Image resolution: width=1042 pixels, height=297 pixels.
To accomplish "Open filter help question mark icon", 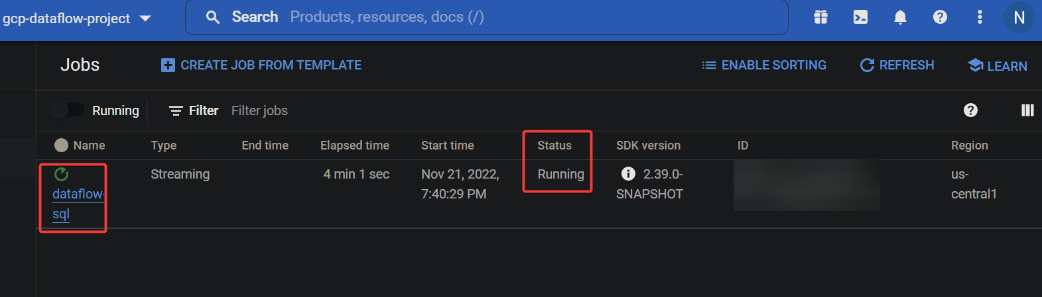I will (x=970, y=110).
